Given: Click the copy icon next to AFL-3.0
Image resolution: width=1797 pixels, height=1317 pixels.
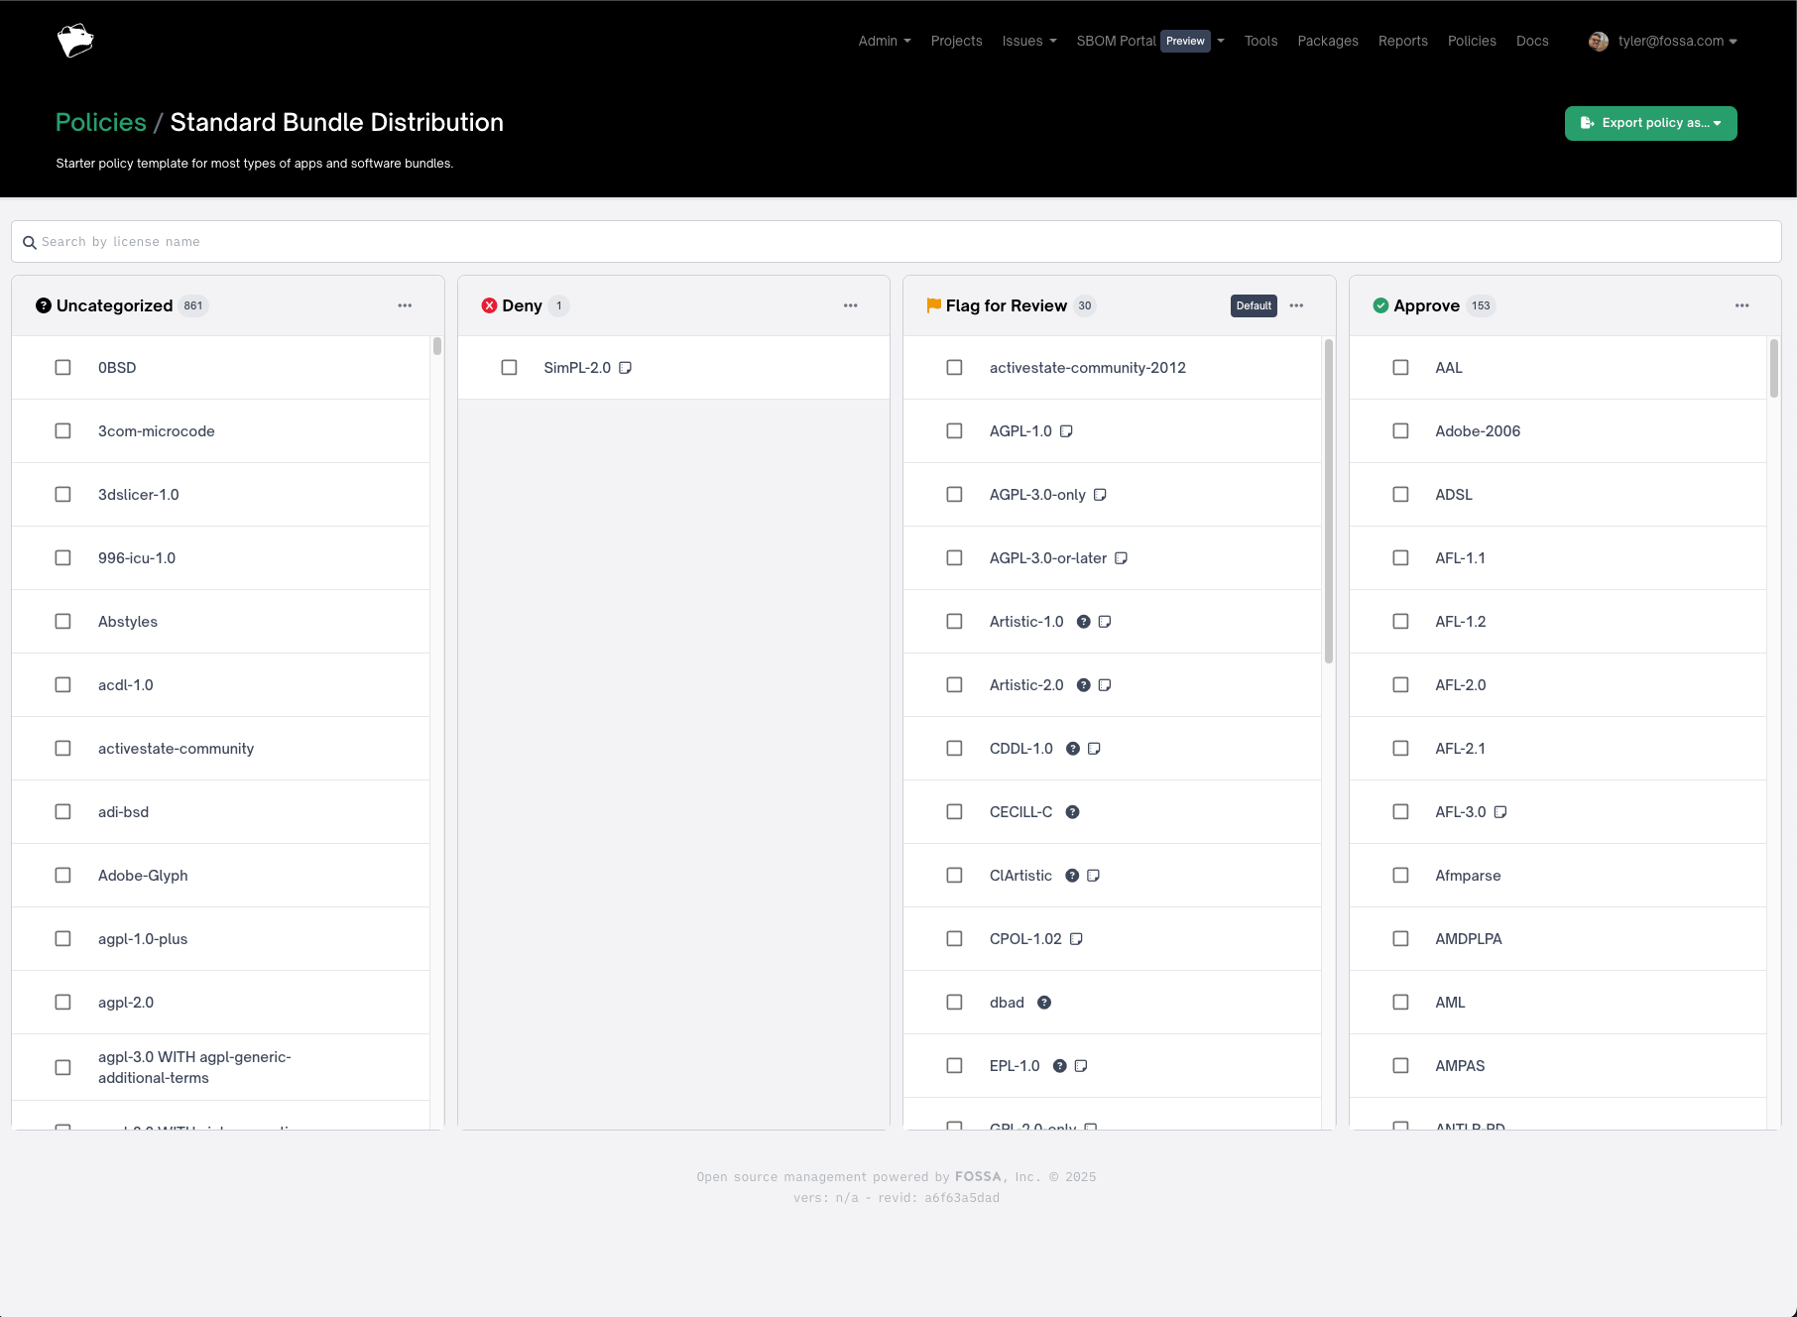Looking at the screenshot, I should point(1500,811).
